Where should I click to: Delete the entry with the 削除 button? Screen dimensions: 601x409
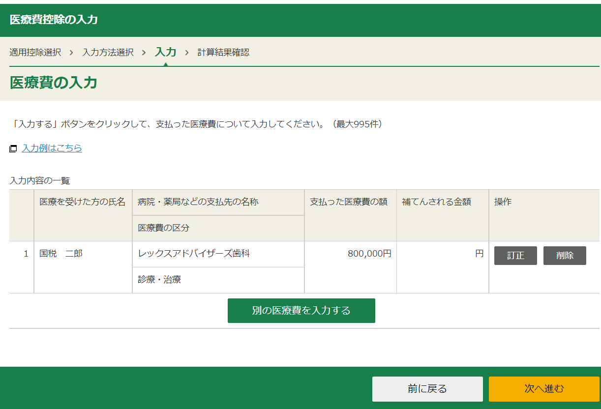click(564, 256)
